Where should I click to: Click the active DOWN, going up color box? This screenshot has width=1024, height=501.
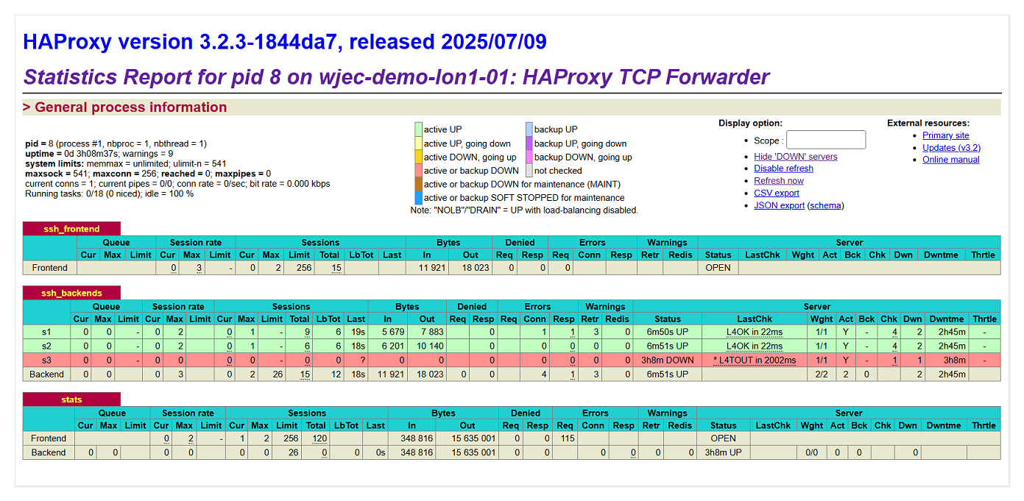pos(418,157)
